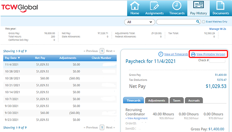Switch to the Taxes tab
The height and width of the screenshot is (132, 232).
(x=177, y=100)
